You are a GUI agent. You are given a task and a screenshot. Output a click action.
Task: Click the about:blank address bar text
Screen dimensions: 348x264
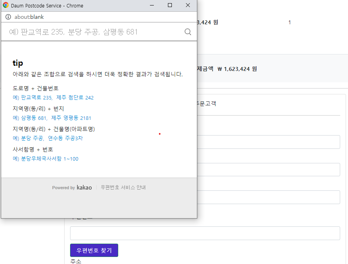tap(29, 17)
